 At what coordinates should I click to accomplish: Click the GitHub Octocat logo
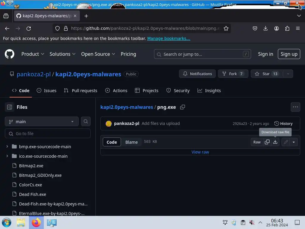[x=10, y=54]
